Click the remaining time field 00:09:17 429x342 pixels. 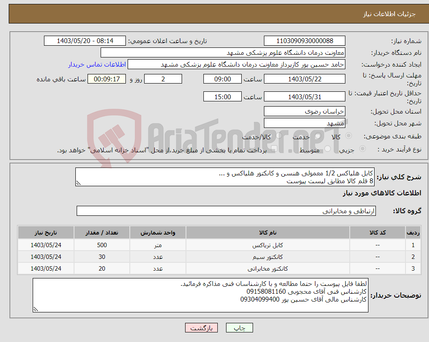(x=107, y=79)
